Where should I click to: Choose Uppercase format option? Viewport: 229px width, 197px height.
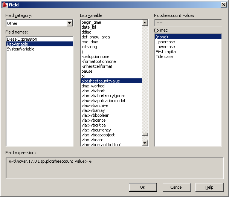(188, 42)
